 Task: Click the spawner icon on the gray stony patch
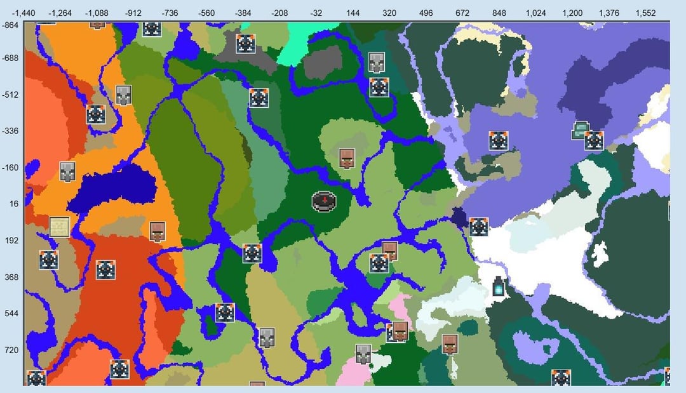click(245, 44)
